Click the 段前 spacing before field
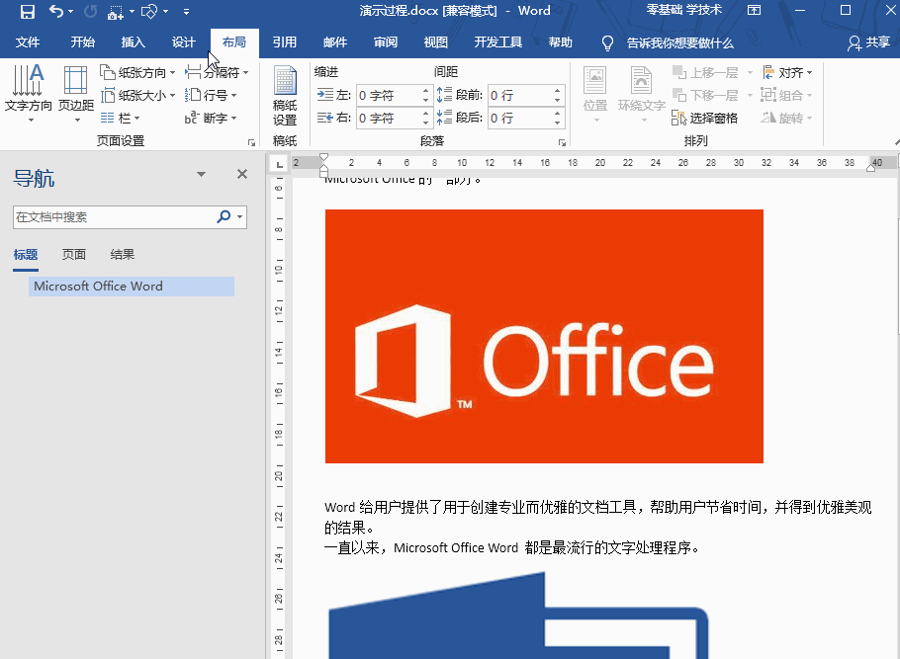900x659 pixels. (520, 95)
